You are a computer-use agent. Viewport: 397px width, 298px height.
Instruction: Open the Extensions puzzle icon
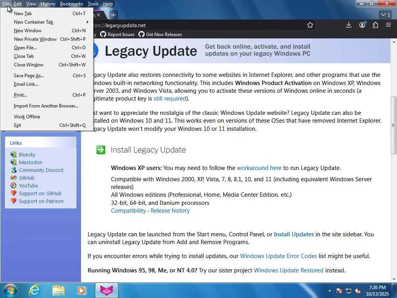(x=375, y=25)
